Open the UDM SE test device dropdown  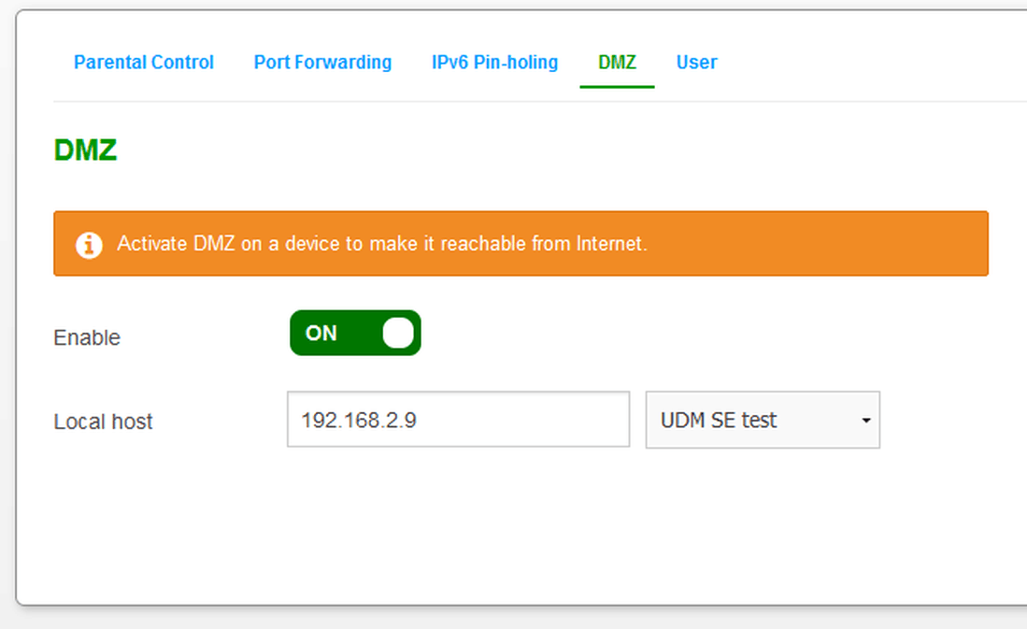coord(763,420)
